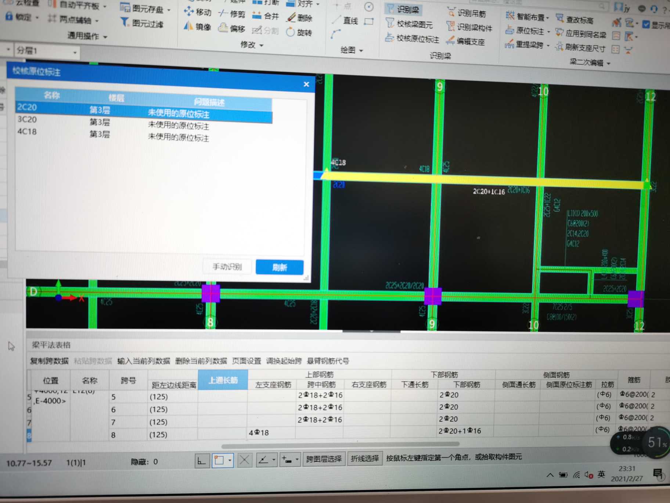Image resolution: width=670 pixels, height=503 pixels.
Task: Click 输入当前列数据 menu item
Action: click(x=144, y=361)
